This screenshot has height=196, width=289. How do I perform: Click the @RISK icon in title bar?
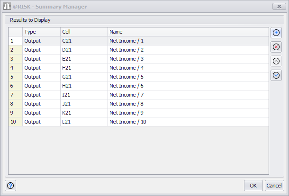click(x=7, y=7)
